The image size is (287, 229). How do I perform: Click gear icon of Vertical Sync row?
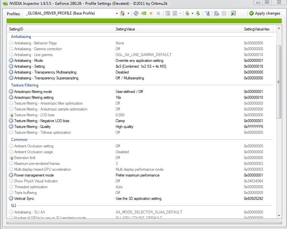pyautogui.click(x=11, y=198)
